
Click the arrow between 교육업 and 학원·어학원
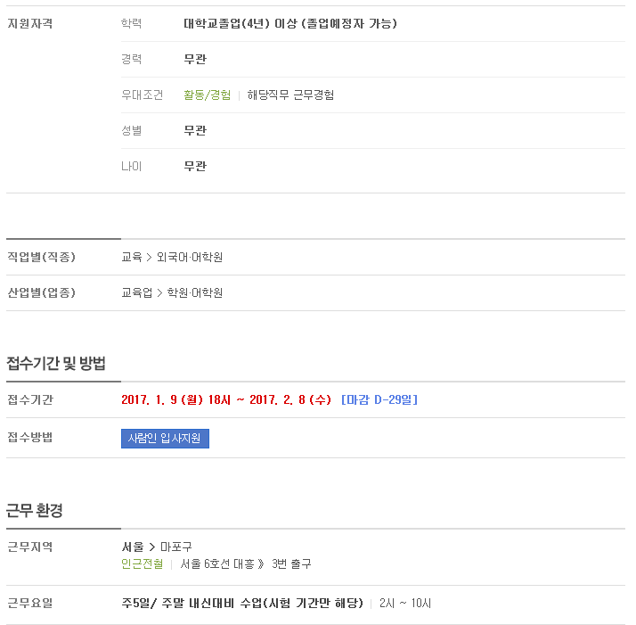tap(159, 293)
